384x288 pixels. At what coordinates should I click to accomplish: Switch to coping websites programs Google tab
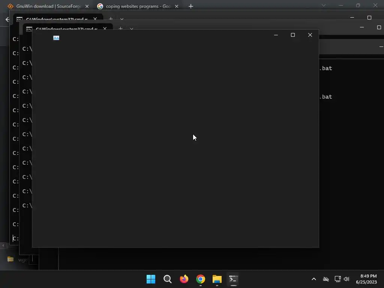click(x=138, y=6)
